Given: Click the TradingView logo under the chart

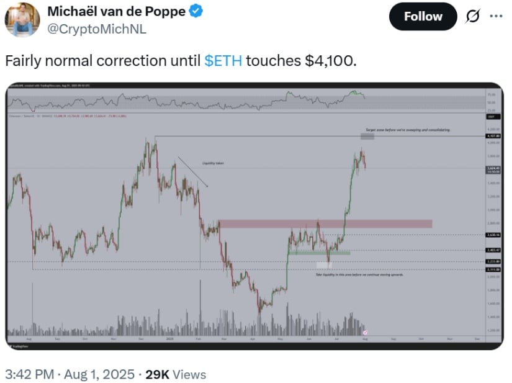Looking at the screenshot, I should [19, 346].
